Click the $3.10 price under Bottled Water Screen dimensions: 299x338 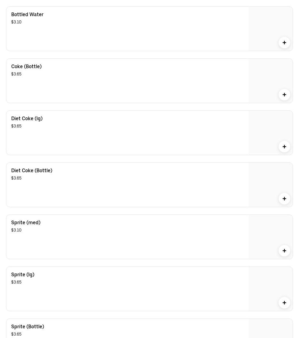[16, 22]
